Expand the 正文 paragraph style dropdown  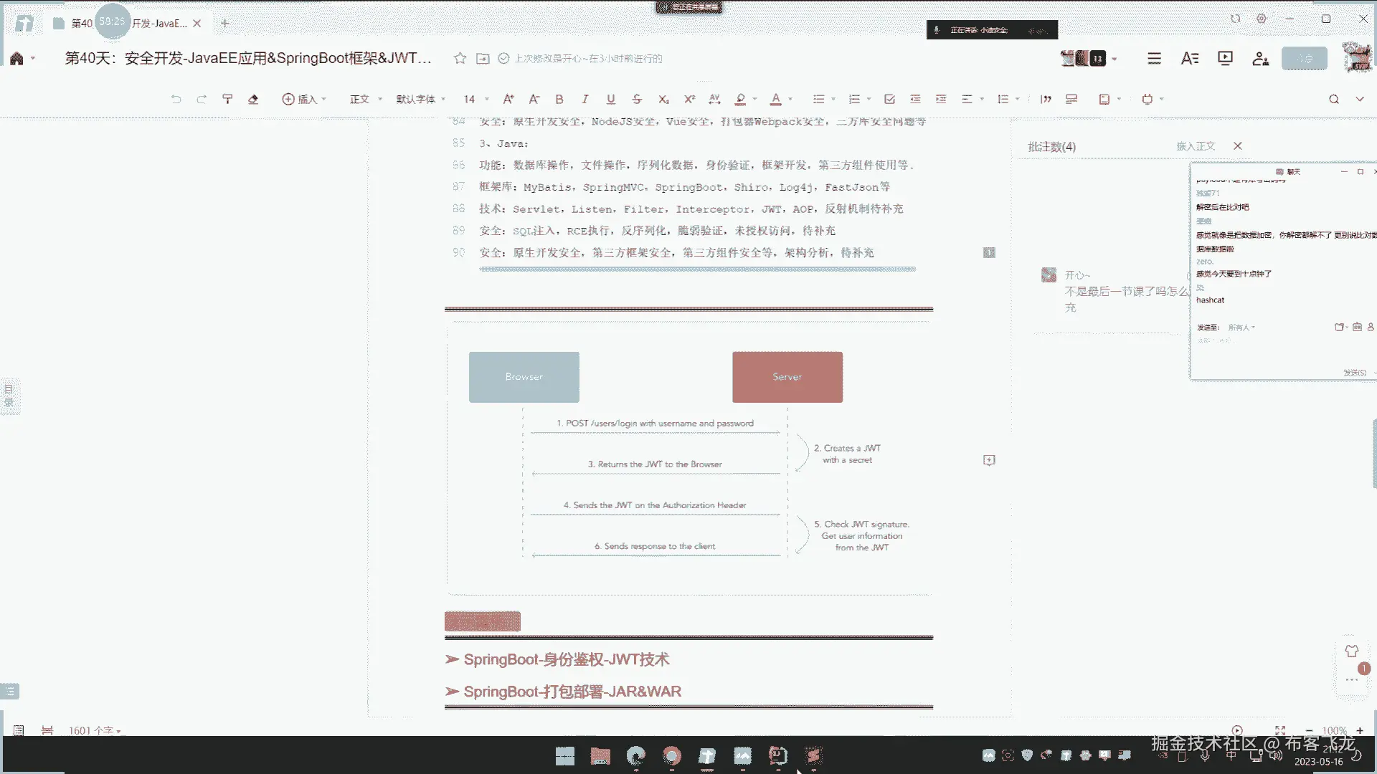pos(366,99)
